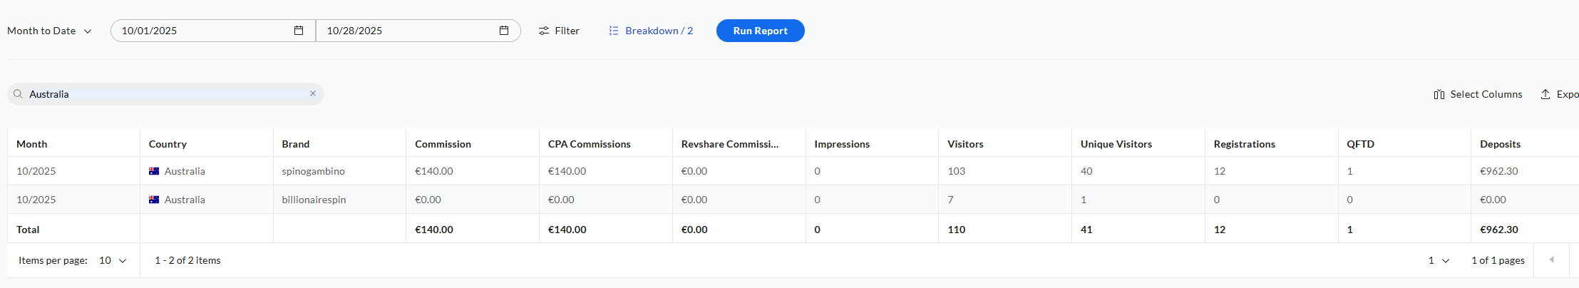1579x288 pixels.
Task: Go to previous page arrow
Action: (x=1551, y=260)
